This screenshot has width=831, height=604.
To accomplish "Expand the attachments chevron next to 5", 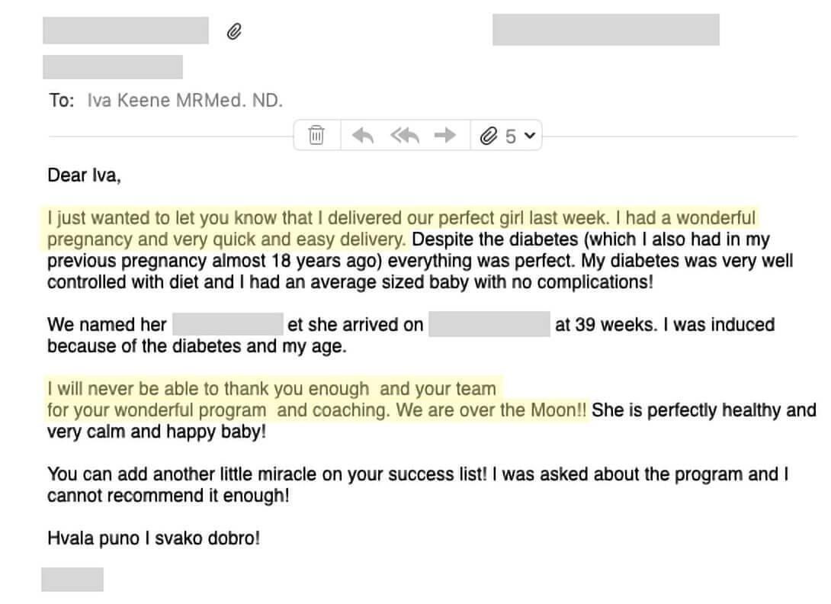I will pyautogui.click(x=529, y=136).
